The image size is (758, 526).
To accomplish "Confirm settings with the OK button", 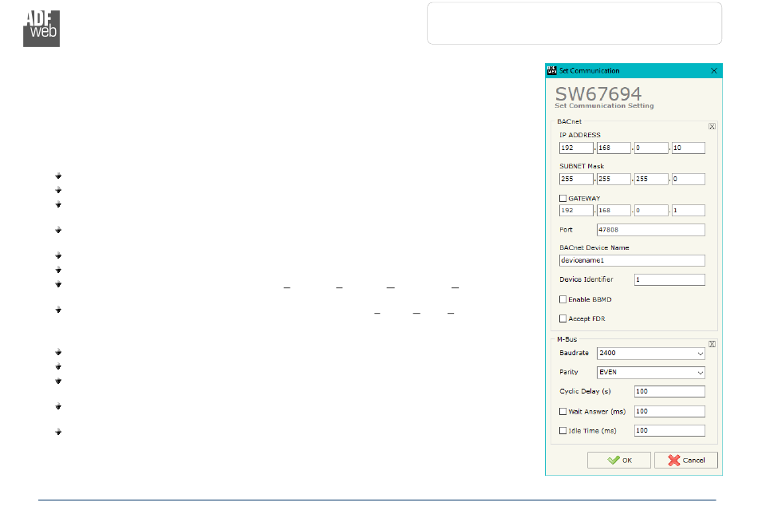I will pyautogui.click(x=619, y=461).
